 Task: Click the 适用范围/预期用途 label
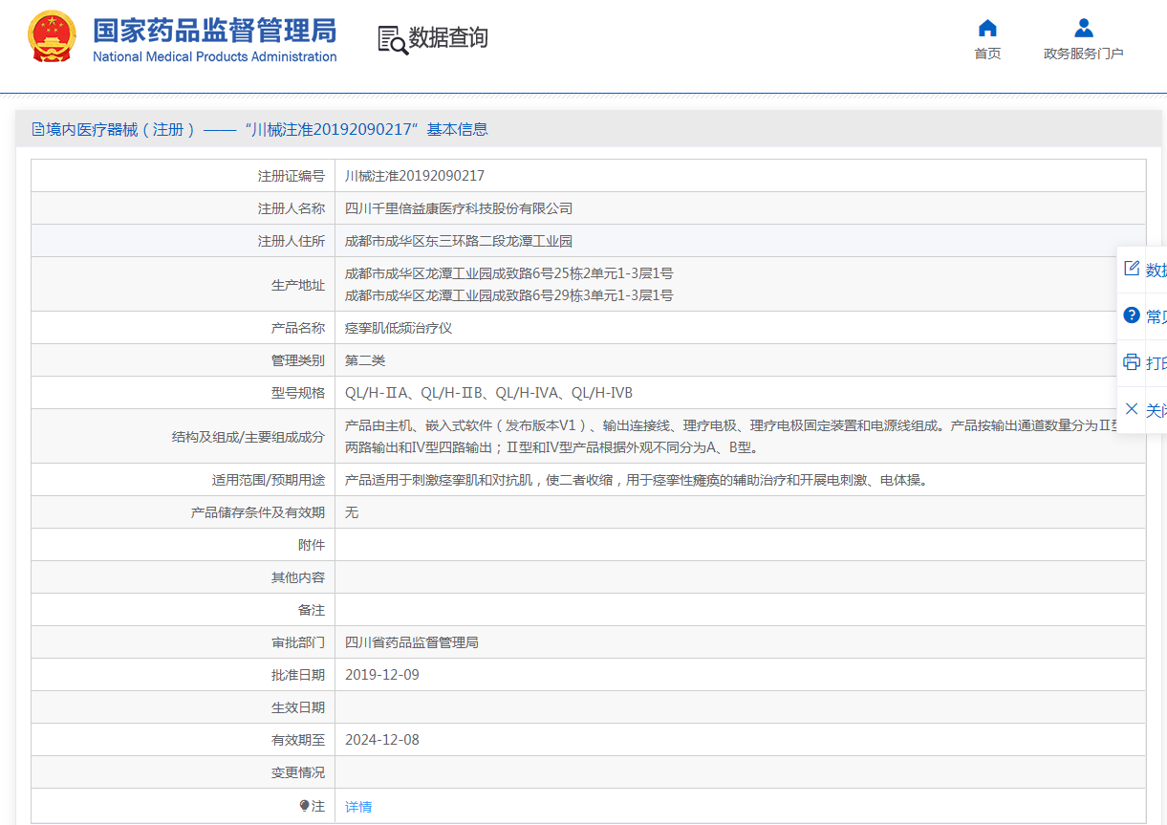click(269, 480)
